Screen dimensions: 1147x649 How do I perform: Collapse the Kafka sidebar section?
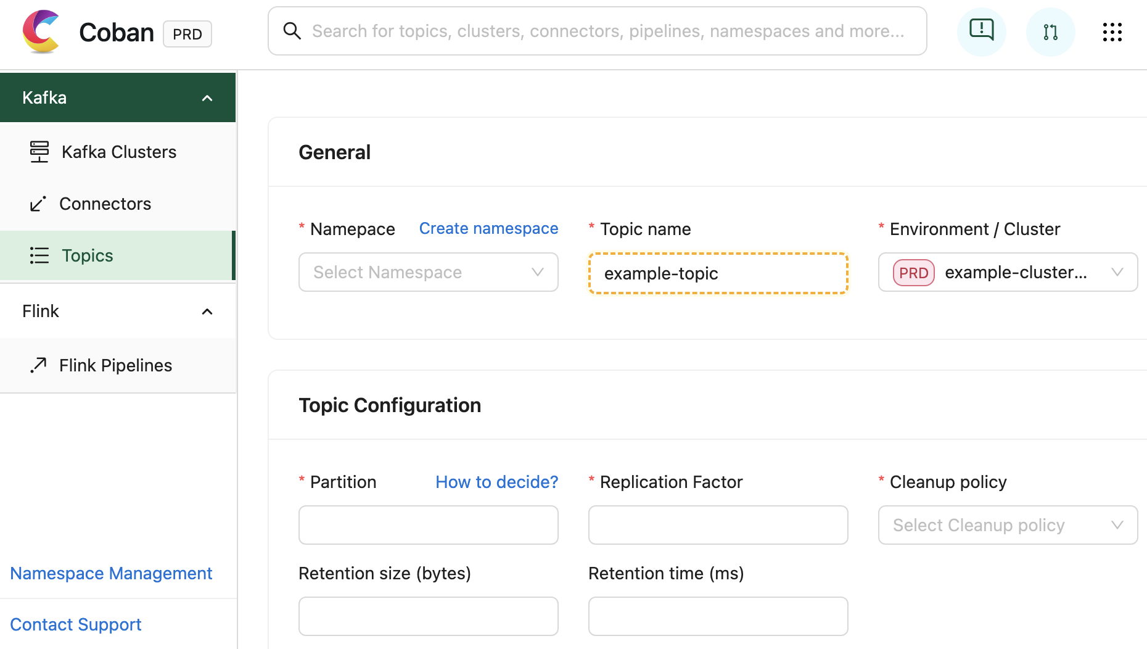click(207, 98)
